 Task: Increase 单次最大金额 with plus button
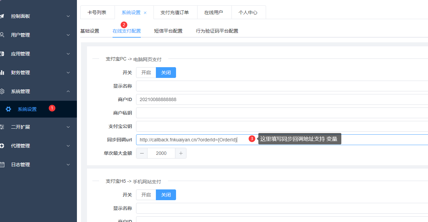pos(181,153)
